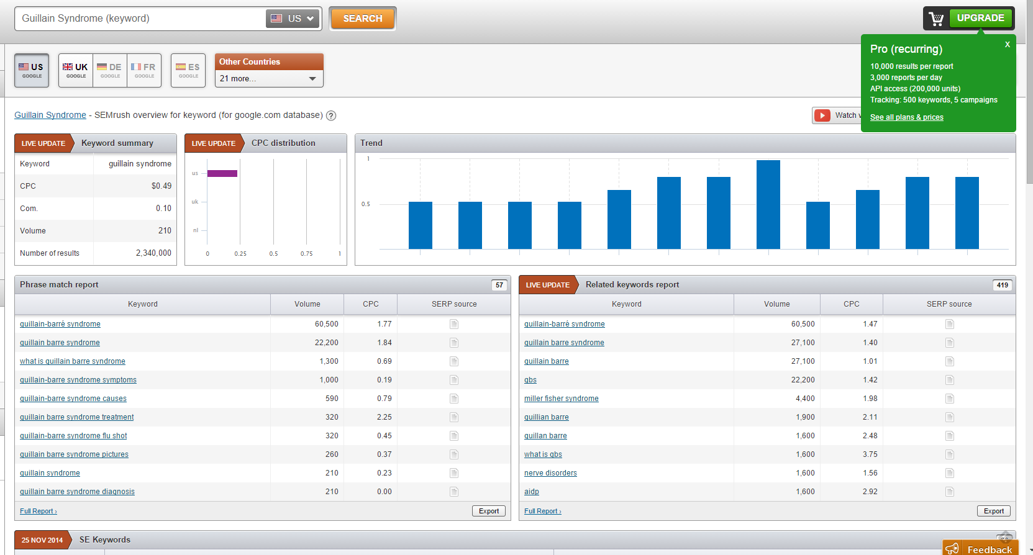
Task: Open the shopping cart icon
Action: [936, 19]
